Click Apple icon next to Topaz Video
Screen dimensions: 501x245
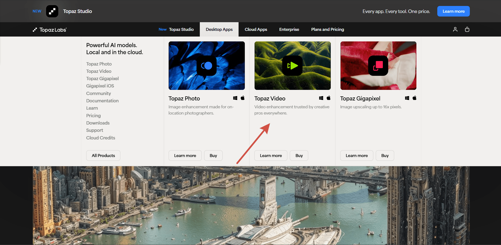click(x=329, y=98)
